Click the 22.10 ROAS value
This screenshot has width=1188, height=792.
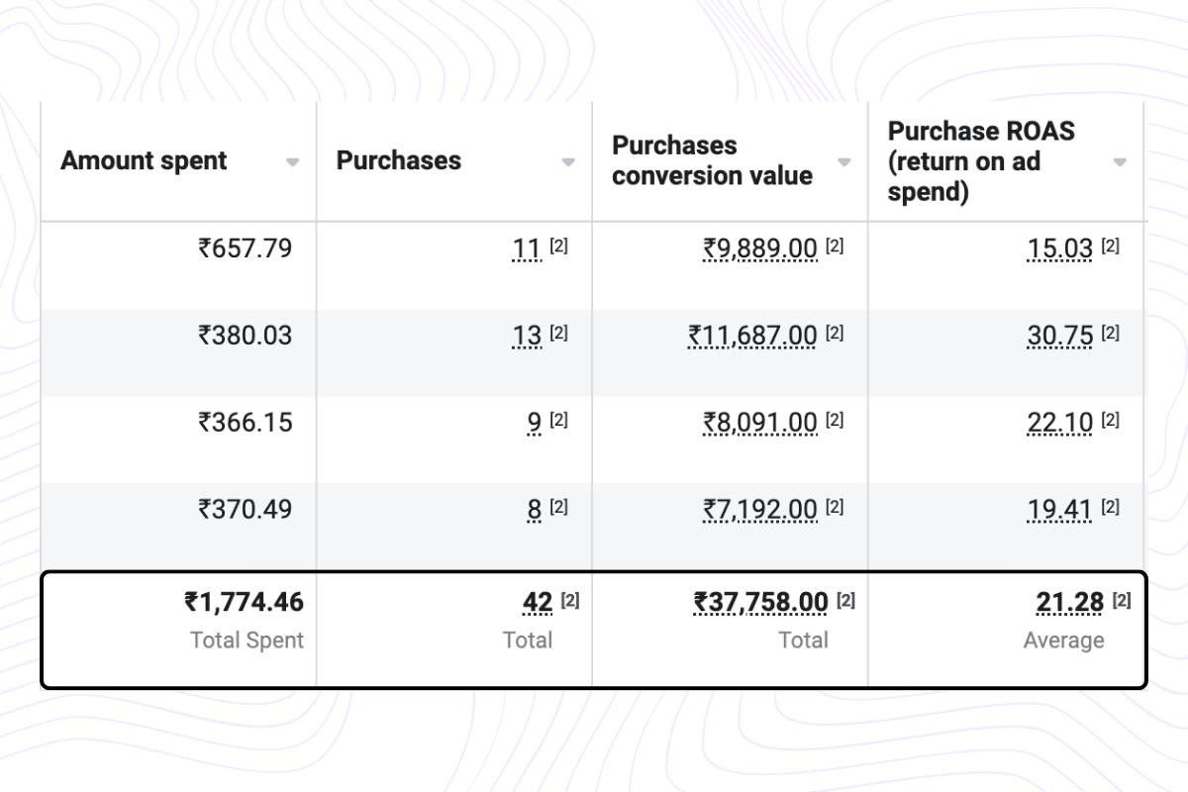[x=1059, y=423]
